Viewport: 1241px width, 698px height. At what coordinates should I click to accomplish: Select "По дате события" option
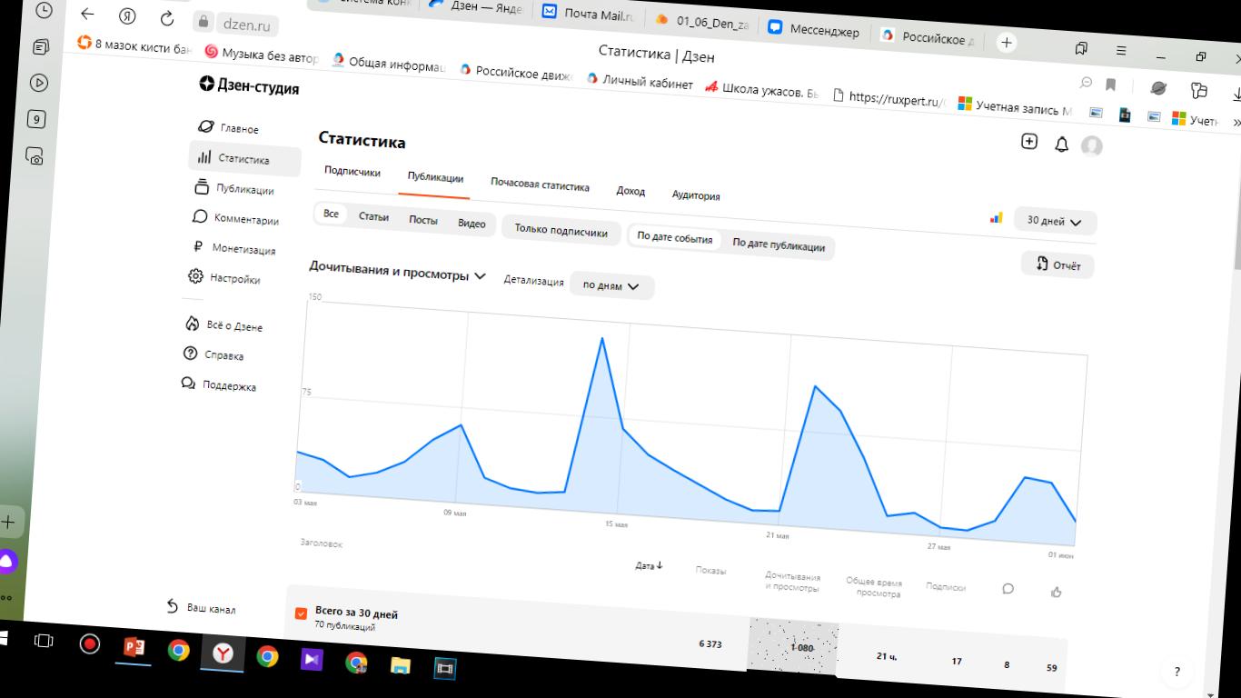pos(675,238)
